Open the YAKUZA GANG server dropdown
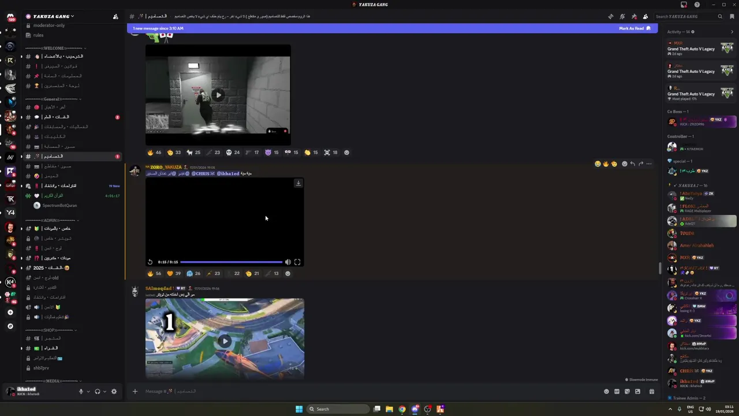This screenshot has width=739, height=416. [52, 16]
